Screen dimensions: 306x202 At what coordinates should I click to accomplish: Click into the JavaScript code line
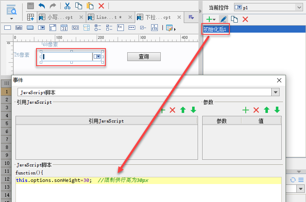[149, 180]
